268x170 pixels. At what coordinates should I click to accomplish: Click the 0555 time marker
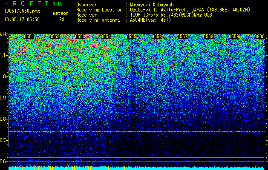coord(131,37)
